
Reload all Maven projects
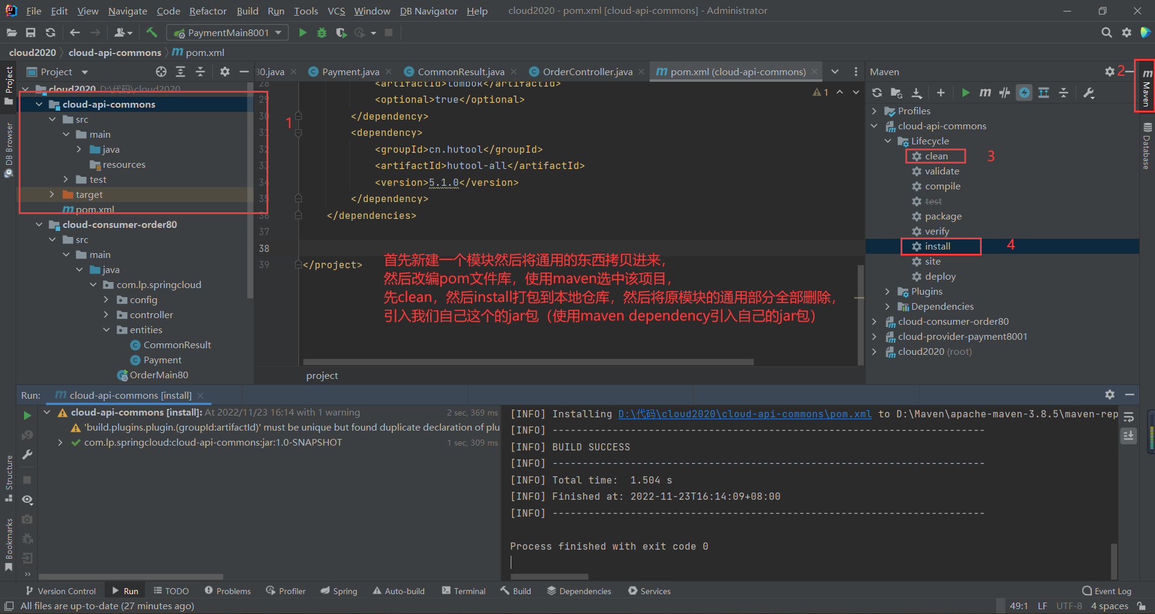pos(877,93)
